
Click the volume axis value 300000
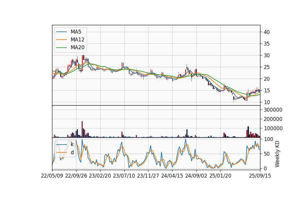(273, 110)
